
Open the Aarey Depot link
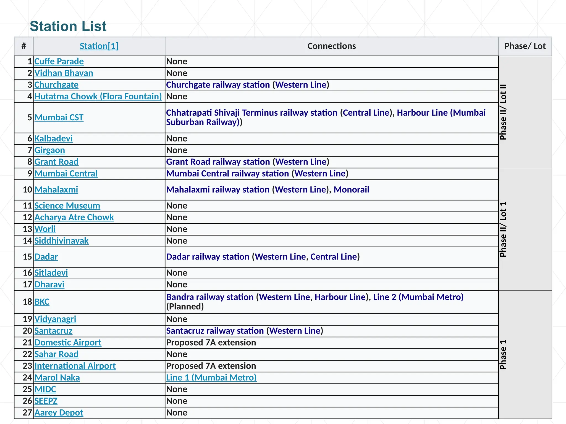pos(59,413)
